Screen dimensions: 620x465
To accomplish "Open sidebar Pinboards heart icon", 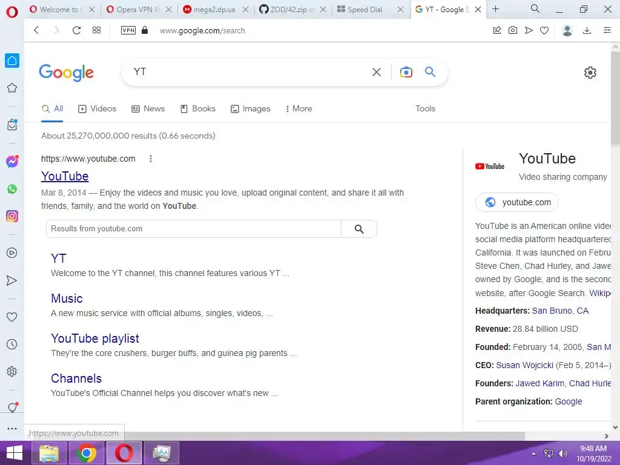I will (x=12, y=317).
